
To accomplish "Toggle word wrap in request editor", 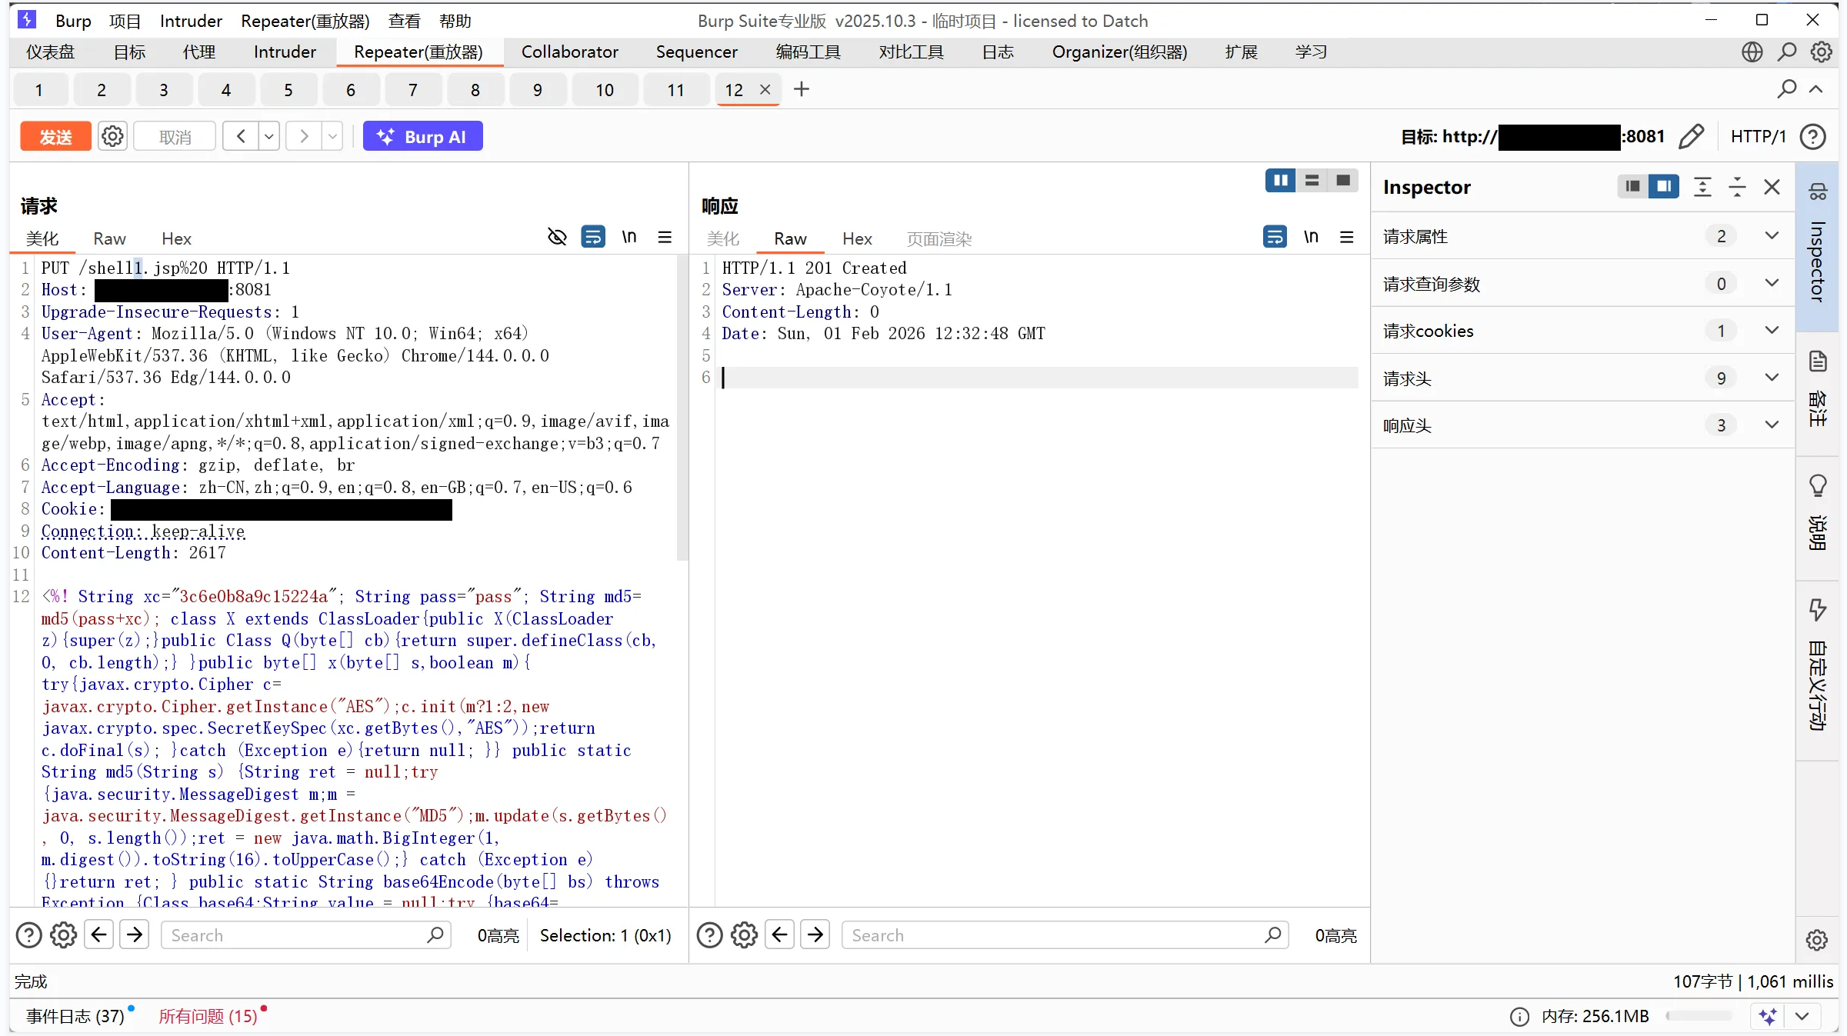I will (593, 237).
